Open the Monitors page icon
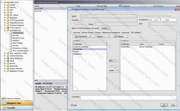This screenshot has height=111, width=180. pyautogui.click(x=11, y=40)
